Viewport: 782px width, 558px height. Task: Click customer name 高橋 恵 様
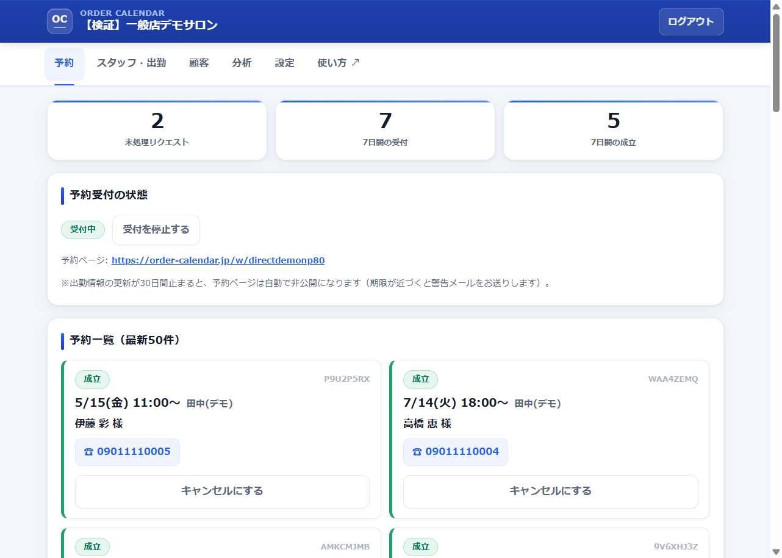click(427, 424)
